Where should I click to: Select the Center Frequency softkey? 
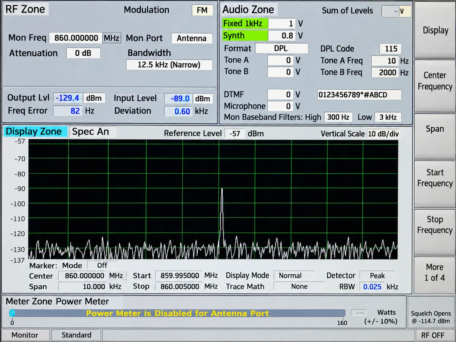tap(435, 86)
